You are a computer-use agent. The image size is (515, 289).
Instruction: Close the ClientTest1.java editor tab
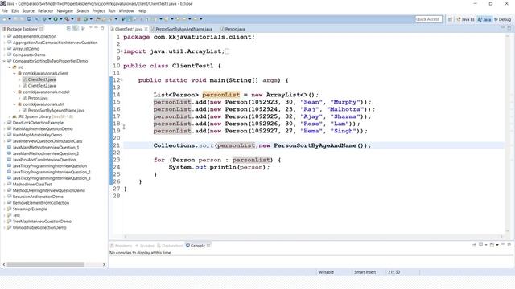146,29
